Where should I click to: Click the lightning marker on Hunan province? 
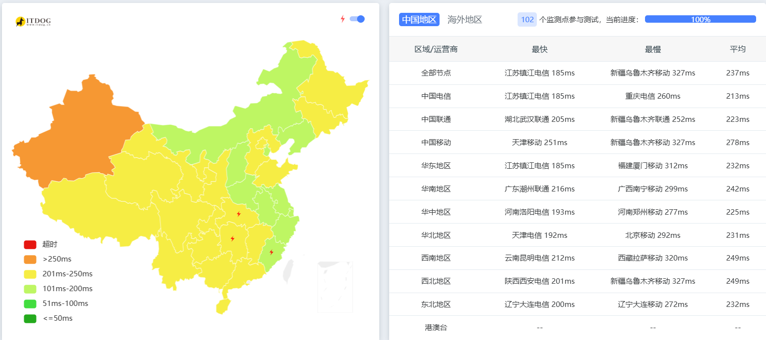(x=233, y=239)
